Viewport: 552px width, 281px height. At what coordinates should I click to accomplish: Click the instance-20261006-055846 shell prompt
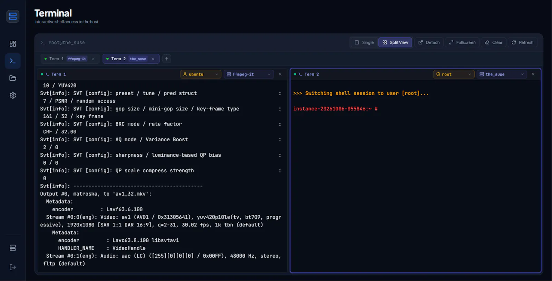coord(335,109)
